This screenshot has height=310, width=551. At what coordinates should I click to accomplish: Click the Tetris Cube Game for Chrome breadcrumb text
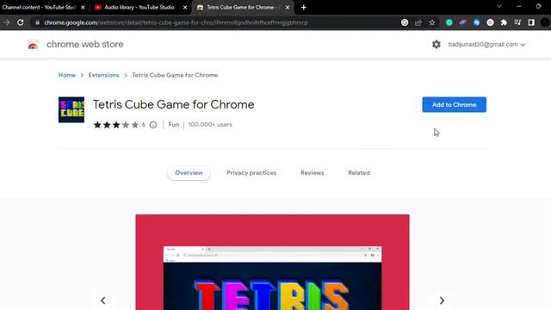(x=175, y=75)
